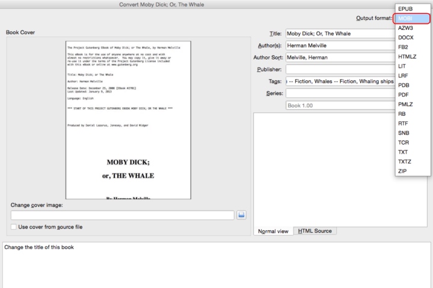Pick DOCX as output format
Image resolution: width=433 pixels, height=288 pixels.
tap(405, 37)
